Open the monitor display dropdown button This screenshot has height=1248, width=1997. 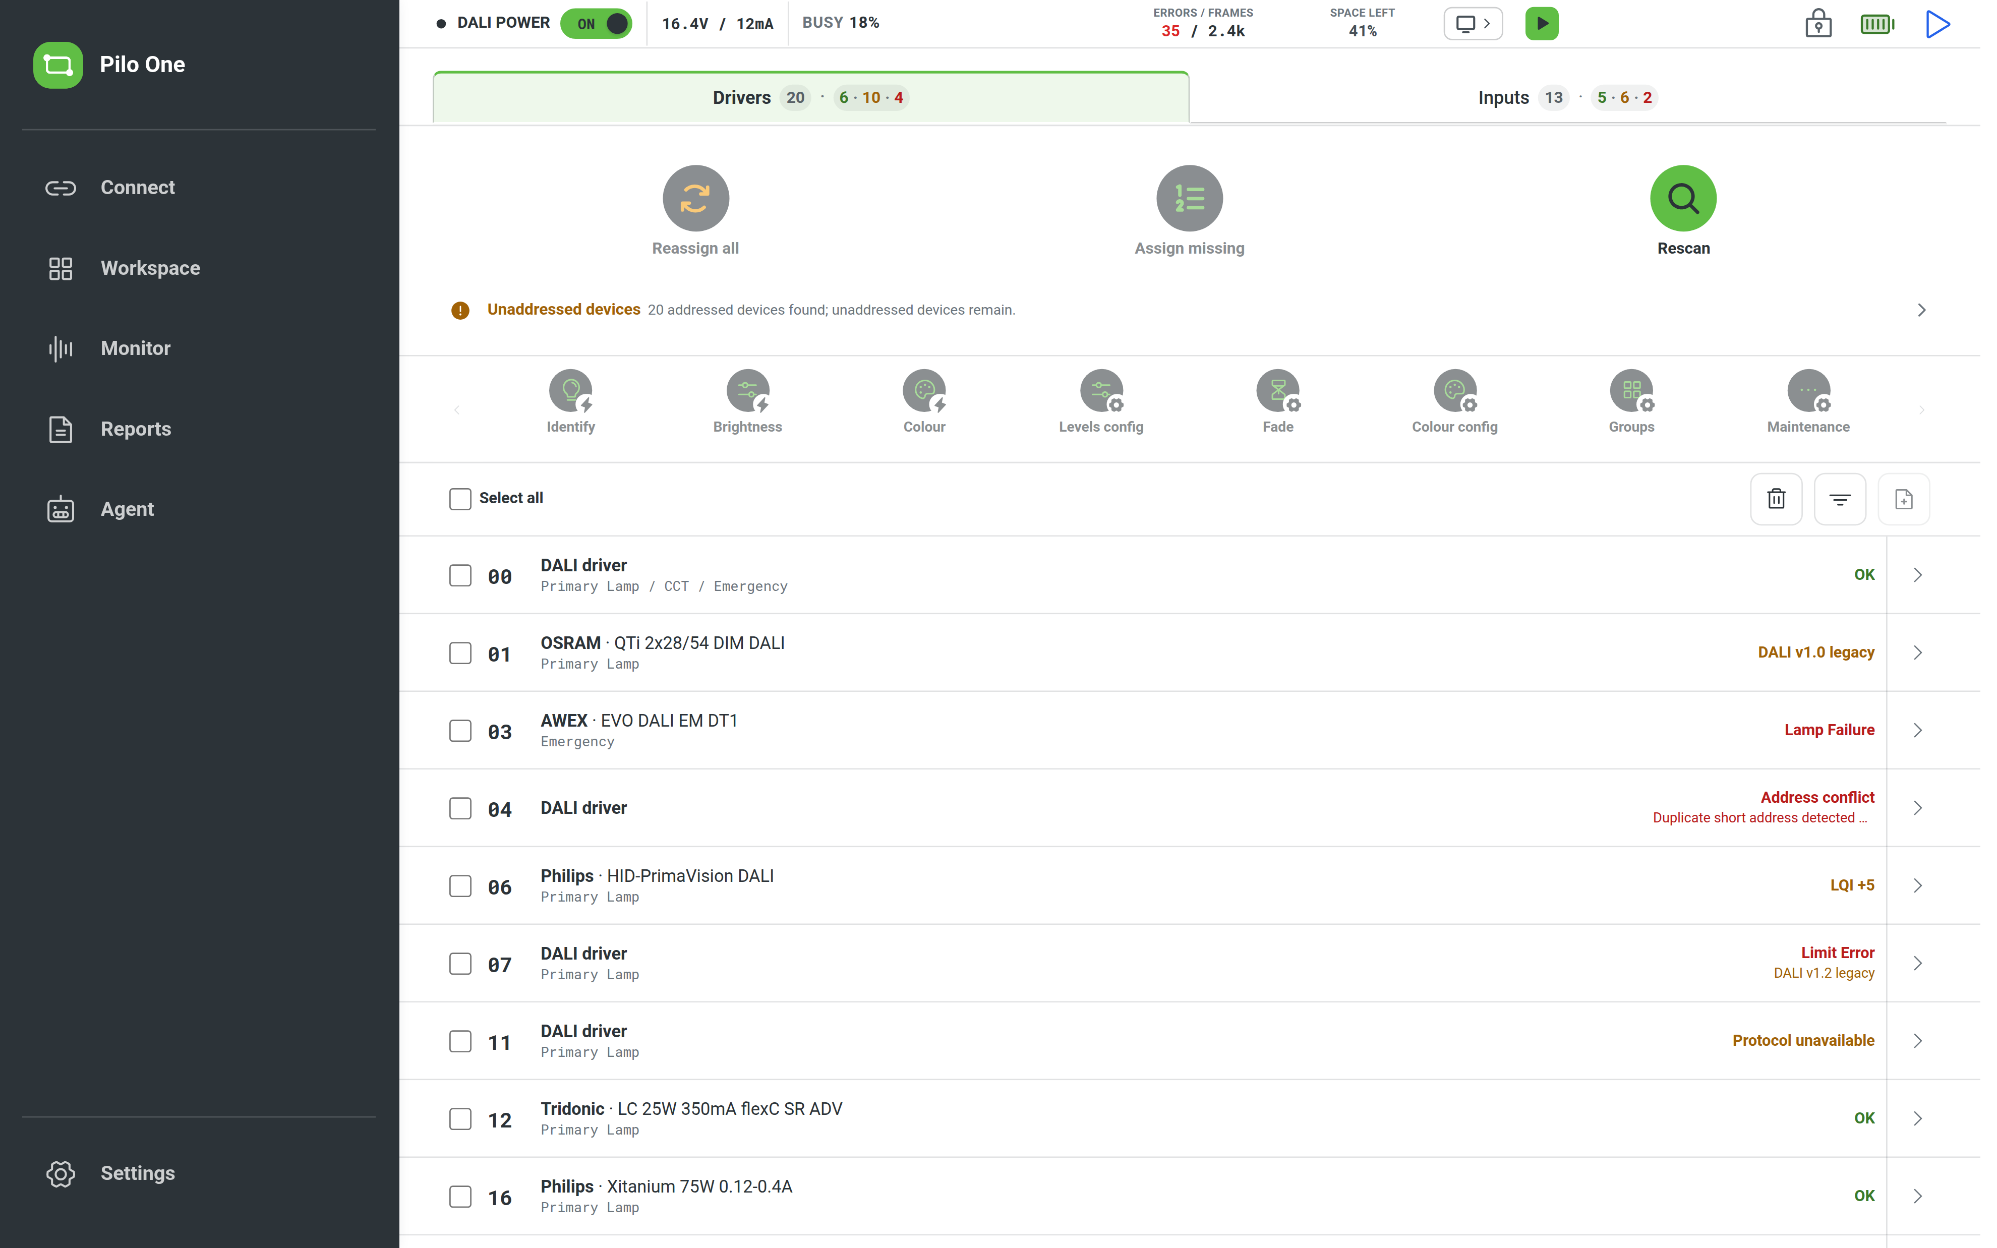click(1472, 24)
